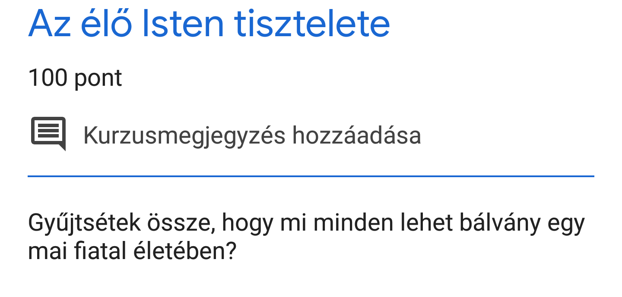Click the word 'Kurzusmegjegyzés' beside the icon
This screenshot has width=622, height=297.
184,135
